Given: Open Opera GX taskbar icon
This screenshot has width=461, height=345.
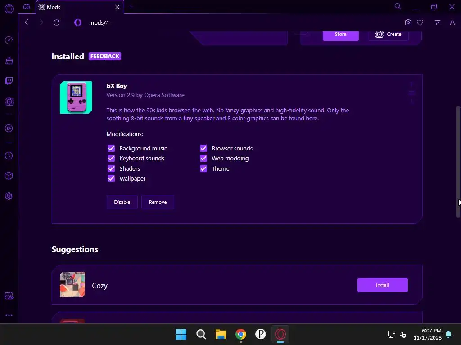Looking at the screenshot, I should coord(280,334).
